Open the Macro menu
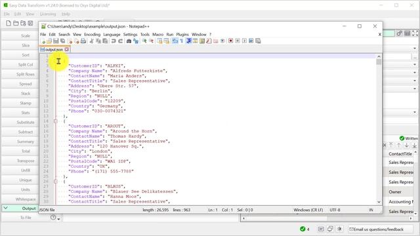Viewport: 420px width, 236px height. pyautogui.click(x=157, y=35)
